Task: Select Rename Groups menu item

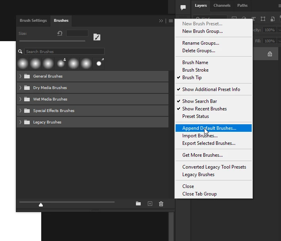Action: (x=214, y=43)
